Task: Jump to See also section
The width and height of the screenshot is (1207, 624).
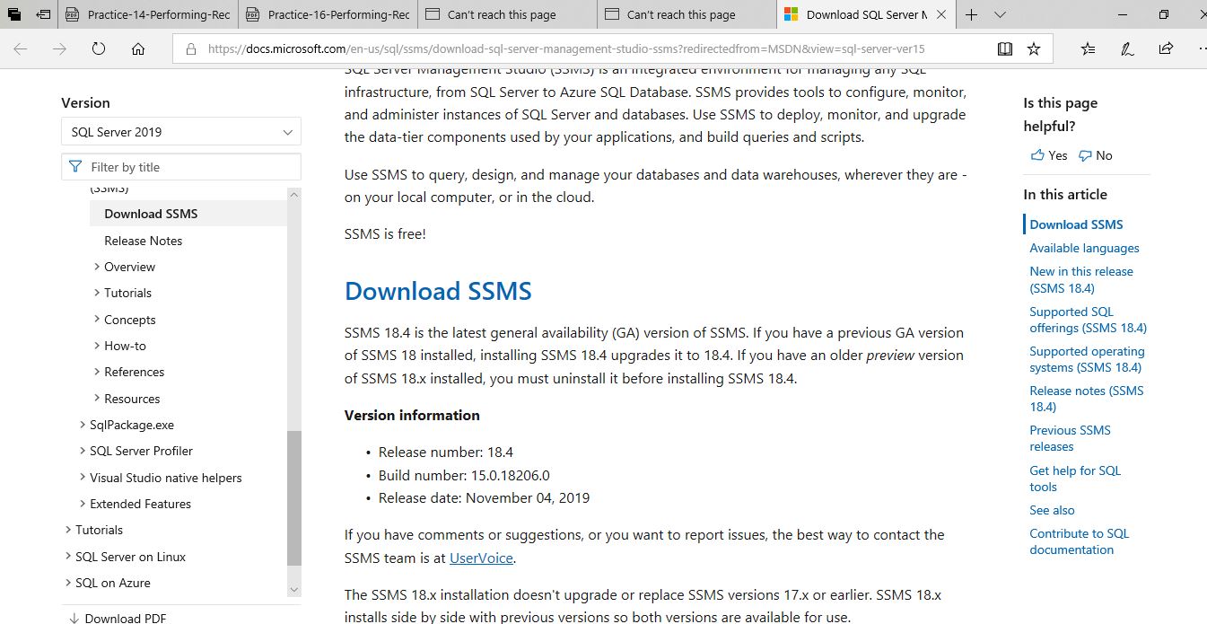Action: point(1052,510)
